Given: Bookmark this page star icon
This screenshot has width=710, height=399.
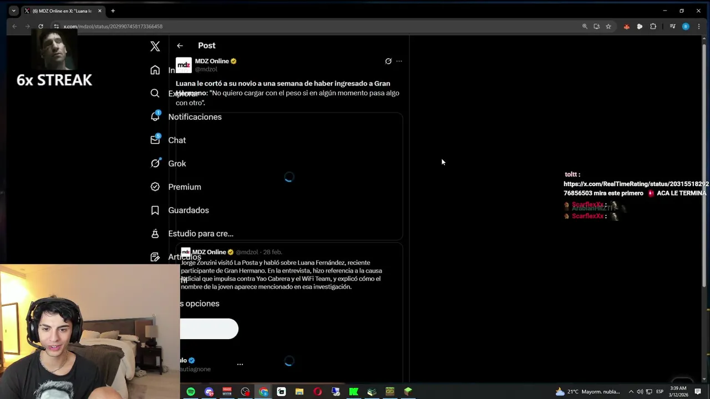Looking at the screenshot, I should coord(608,26).
